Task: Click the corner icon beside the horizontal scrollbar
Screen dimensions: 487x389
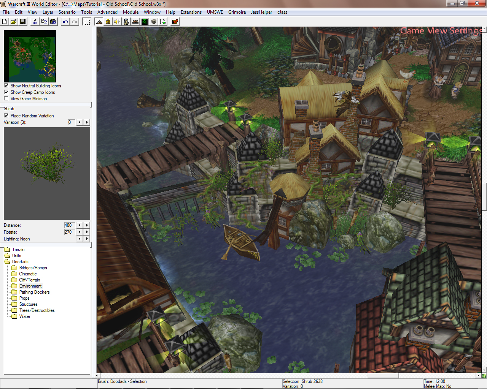Action: 484,375
